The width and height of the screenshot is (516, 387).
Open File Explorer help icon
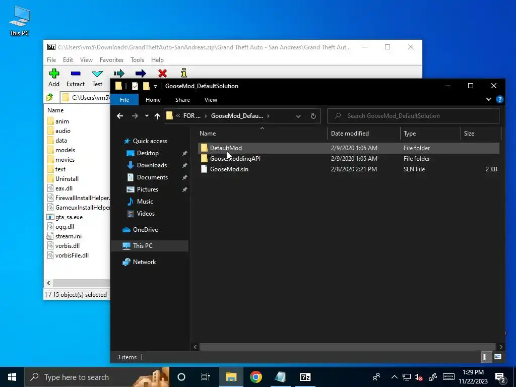499,99
